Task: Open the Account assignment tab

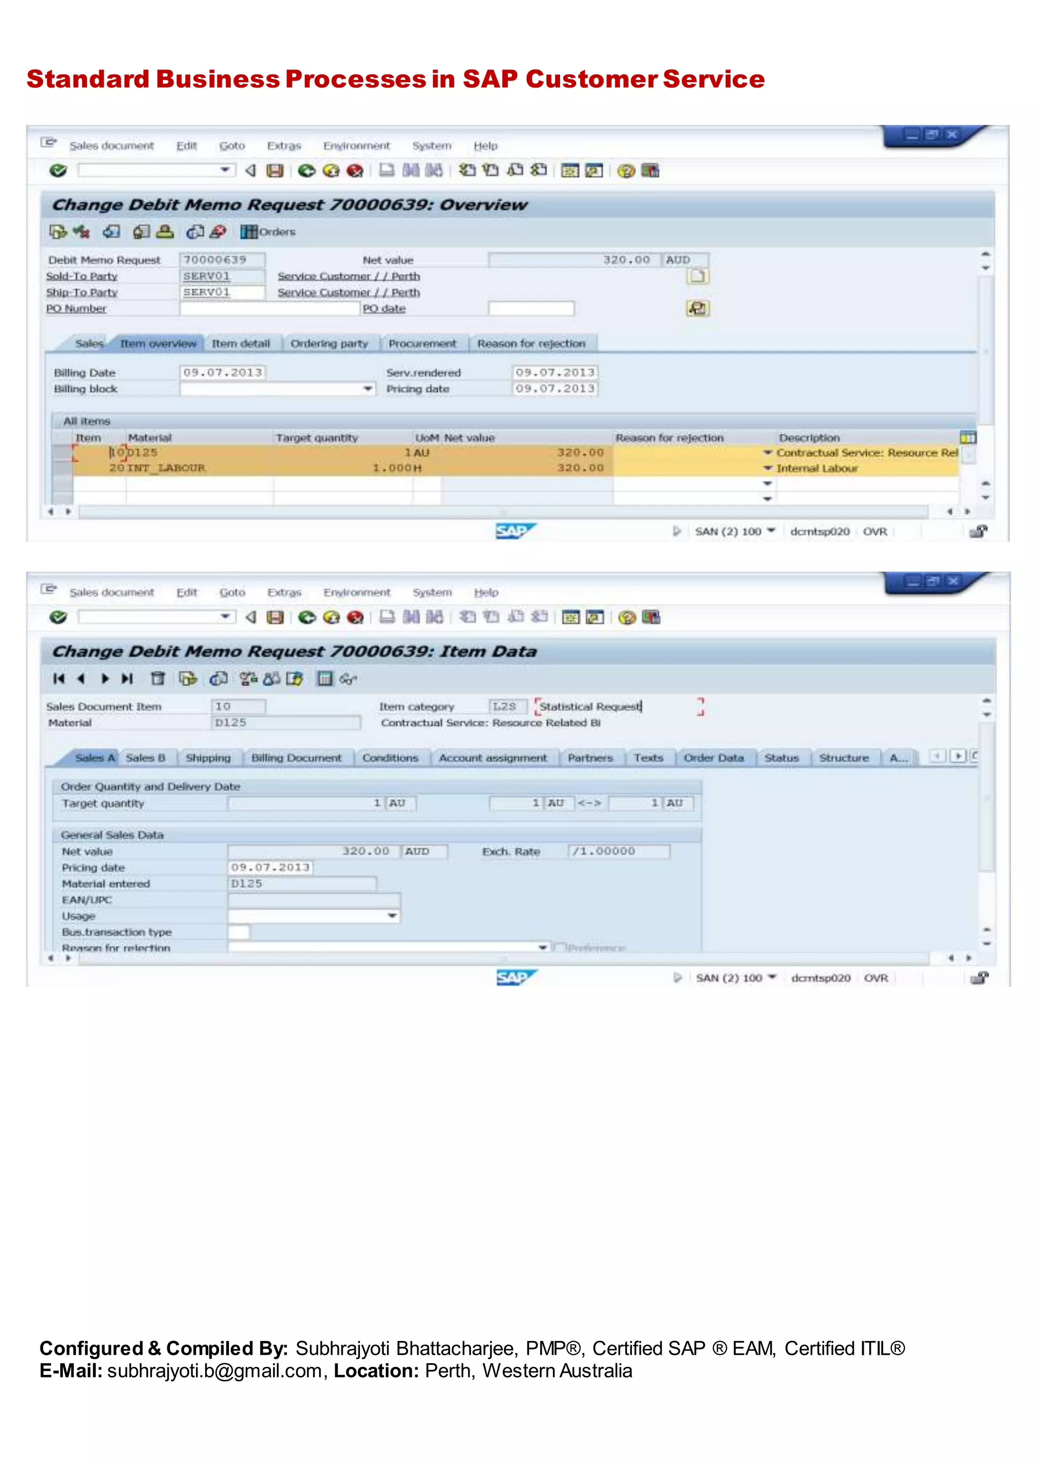Action: pos(493,758)
